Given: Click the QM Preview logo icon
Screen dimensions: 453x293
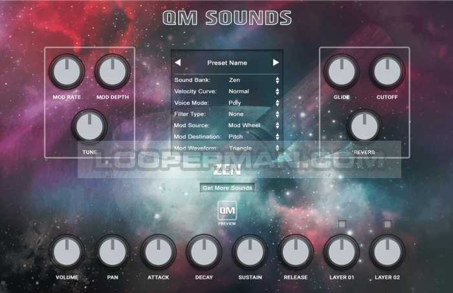Looking at the screenshot, I should coord(226,212).
